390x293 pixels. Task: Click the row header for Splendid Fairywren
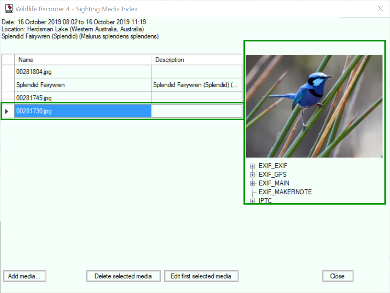pos(8,85)
